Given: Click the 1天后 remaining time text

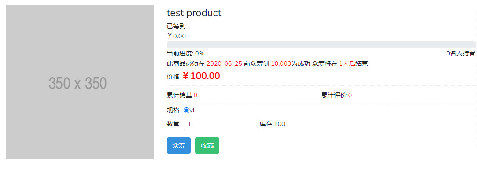Looking at the screenshot, I should click(347, 64).
